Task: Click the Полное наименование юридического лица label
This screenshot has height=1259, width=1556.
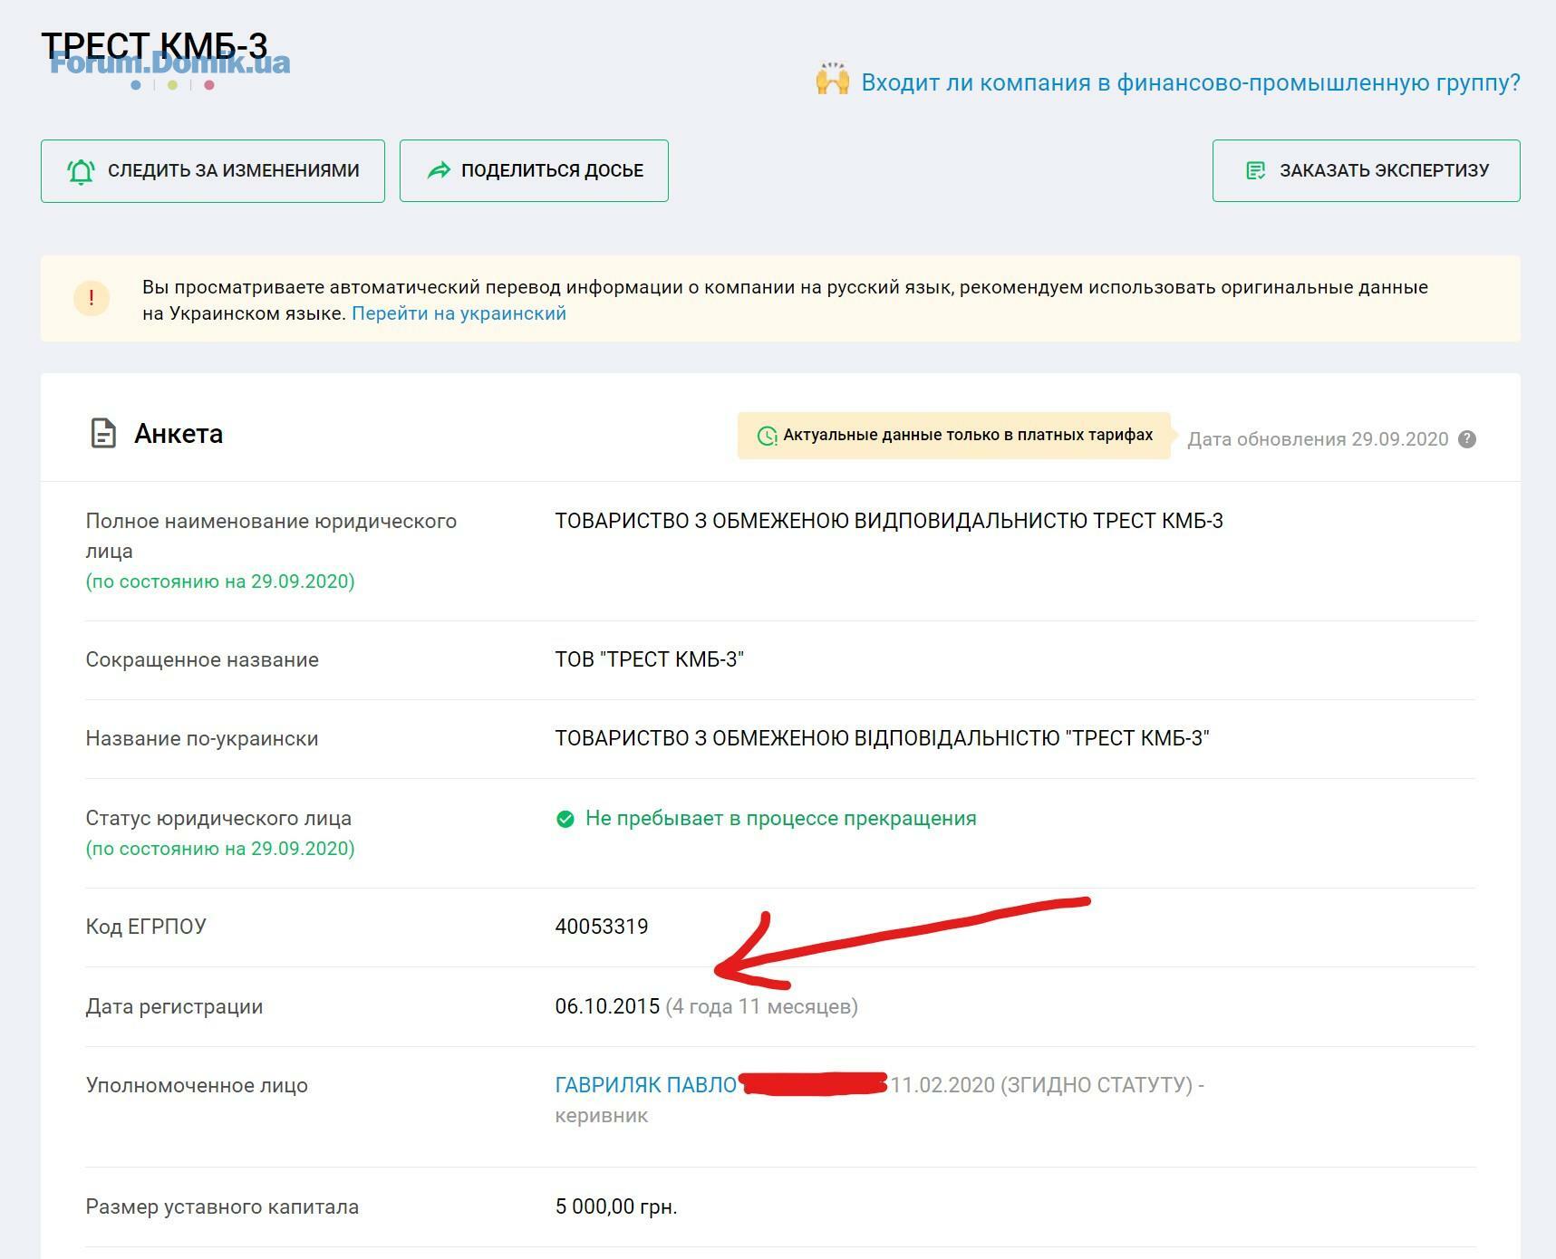Action: click(271, 536)
